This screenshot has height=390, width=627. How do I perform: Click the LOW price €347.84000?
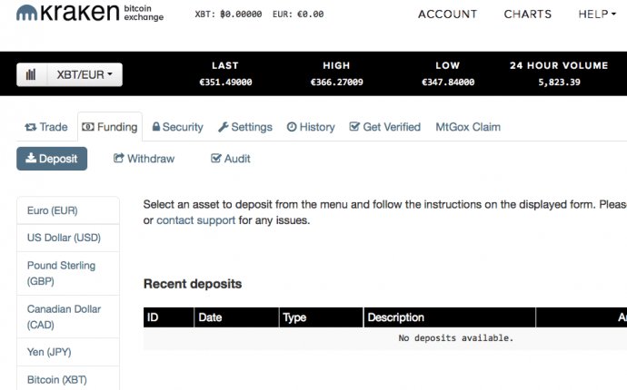pos(448,83)
